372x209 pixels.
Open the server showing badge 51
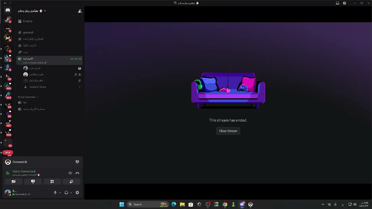[x=8, y=142]
